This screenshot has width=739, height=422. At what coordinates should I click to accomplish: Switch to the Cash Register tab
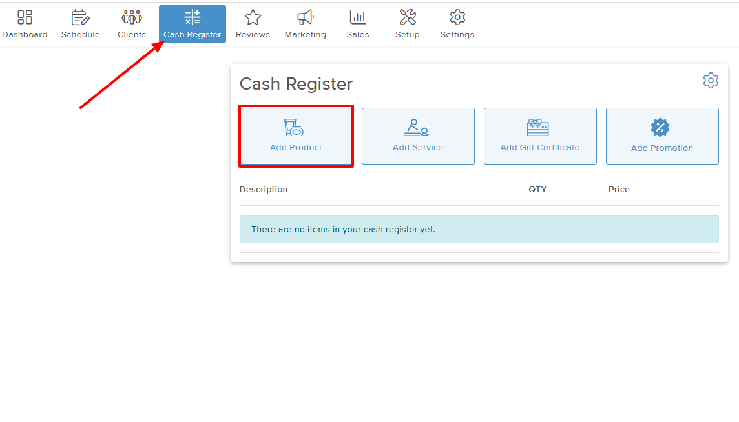(193, 25)
